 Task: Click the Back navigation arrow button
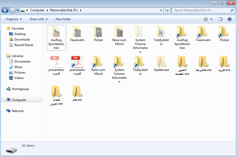5,10
